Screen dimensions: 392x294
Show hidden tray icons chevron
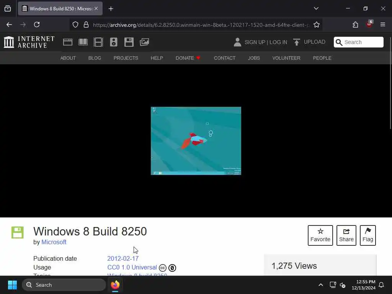click(321, 285)
